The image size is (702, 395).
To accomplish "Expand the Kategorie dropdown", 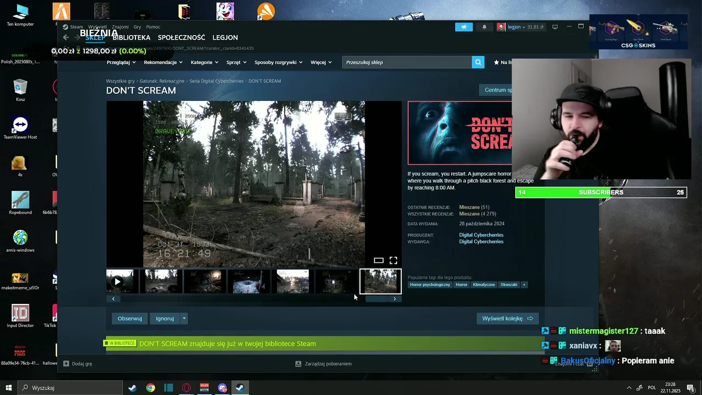I will click(x=205, y=62).
